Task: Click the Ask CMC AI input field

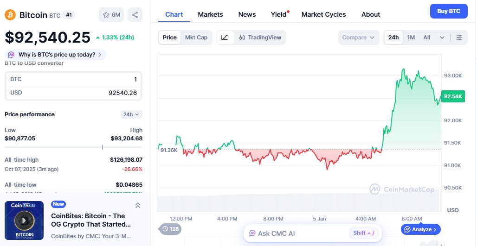Action: click(x=297, y=233)
